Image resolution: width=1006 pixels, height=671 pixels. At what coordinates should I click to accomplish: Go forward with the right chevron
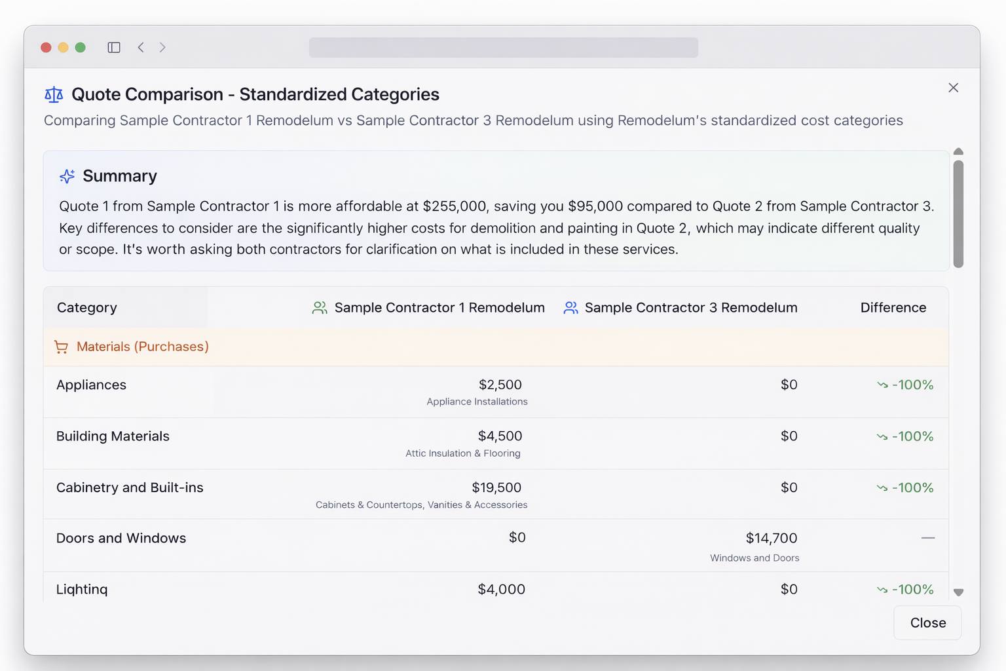click(x=162, y=47)
